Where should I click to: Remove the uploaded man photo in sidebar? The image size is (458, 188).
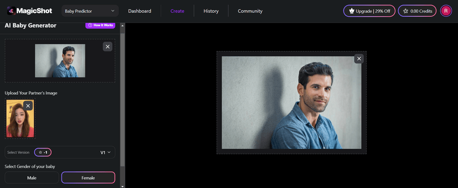pyautogui.click(x=107, y=46)
